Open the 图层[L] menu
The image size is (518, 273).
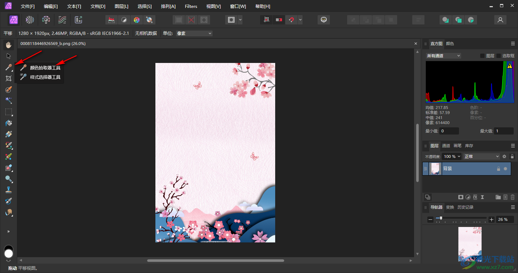121,6
